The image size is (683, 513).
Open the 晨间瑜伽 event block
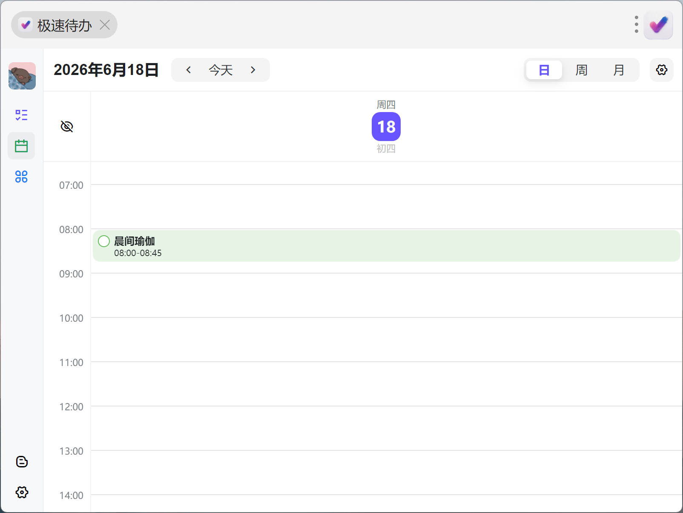click(x=387, y=246)
